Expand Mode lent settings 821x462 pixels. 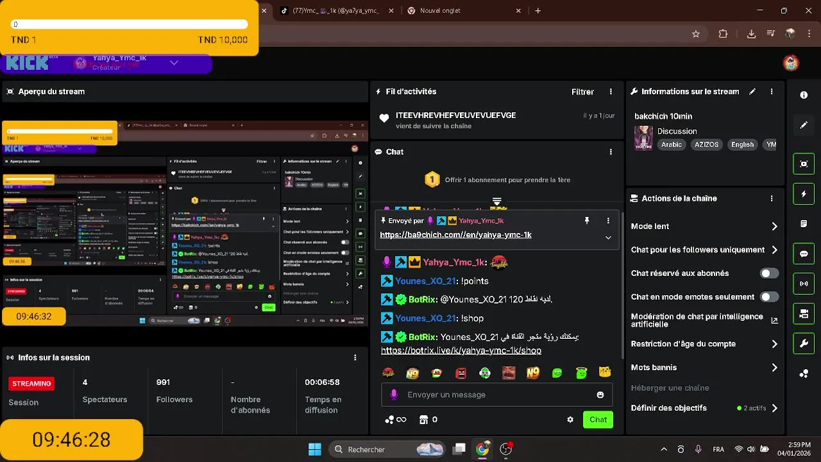click(704, 227)
